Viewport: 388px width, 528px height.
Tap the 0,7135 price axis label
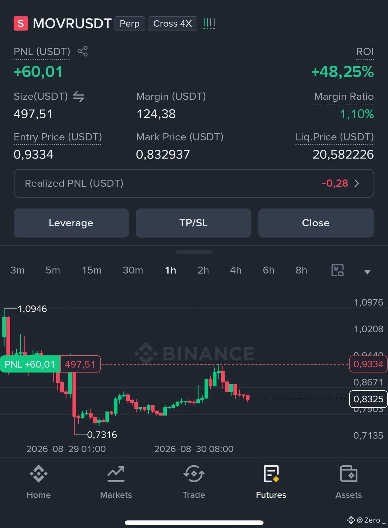tap(368, 435)
